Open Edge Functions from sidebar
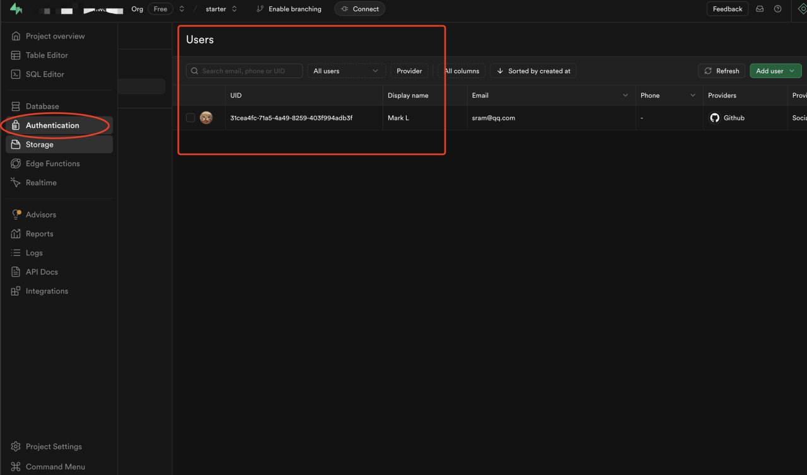This screenshot has width=807, height=475. 52,164
